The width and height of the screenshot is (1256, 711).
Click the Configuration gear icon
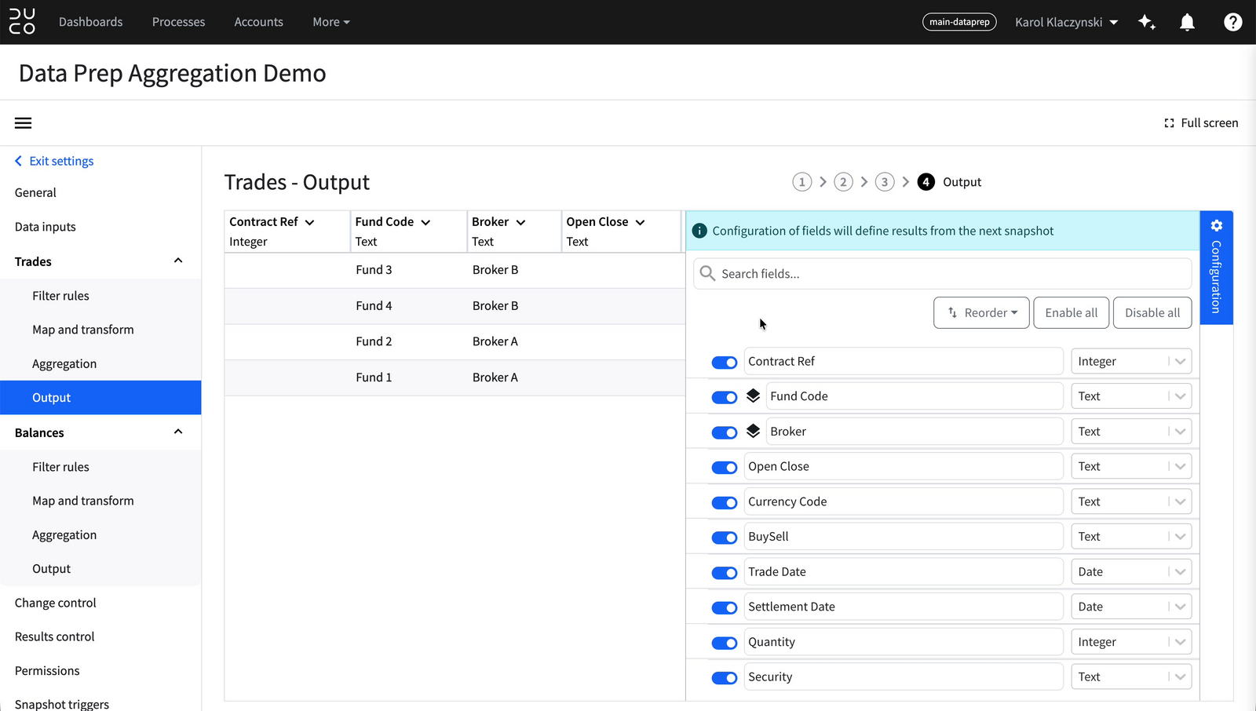(x=1216, y=226)
